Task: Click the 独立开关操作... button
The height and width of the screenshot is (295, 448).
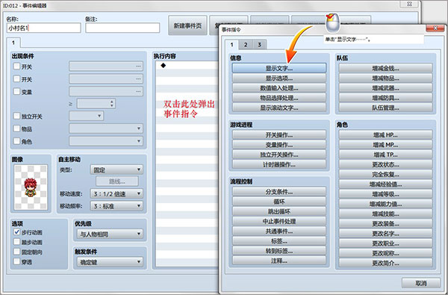Action: tap(279, 155)
